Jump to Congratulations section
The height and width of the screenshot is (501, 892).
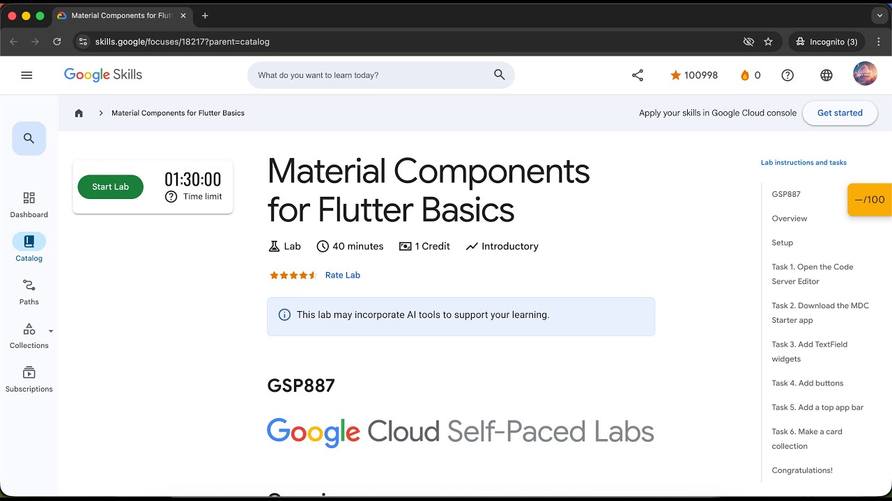[802, 470]
